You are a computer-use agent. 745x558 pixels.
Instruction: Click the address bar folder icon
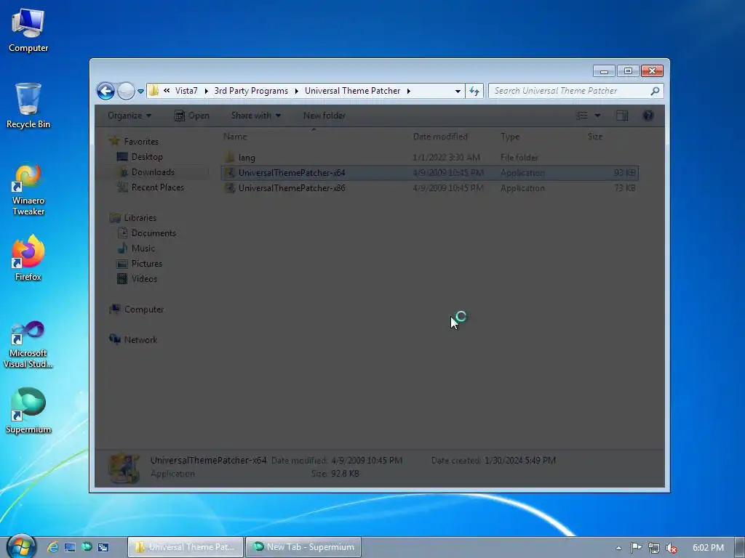tap(154, 91)
